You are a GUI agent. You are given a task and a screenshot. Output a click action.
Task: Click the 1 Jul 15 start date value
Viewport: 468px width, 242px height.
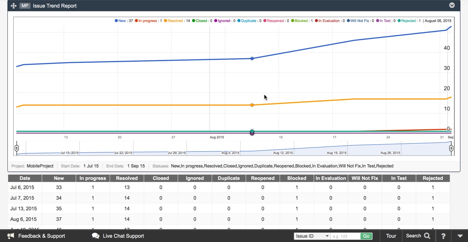tap(91, 166)
